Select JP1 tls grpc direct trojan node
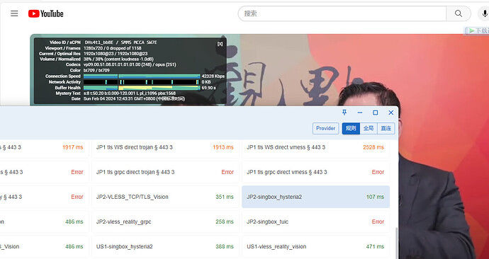 (165, 172)
